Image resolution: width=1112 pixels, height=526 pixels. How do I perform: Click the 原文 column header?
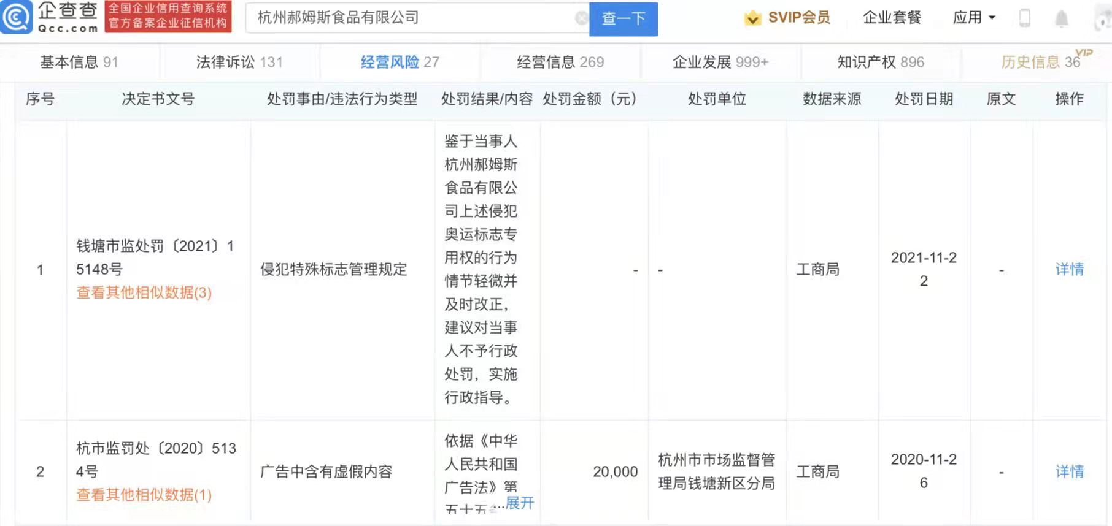pyautogui.click(x=1001, y=99)
